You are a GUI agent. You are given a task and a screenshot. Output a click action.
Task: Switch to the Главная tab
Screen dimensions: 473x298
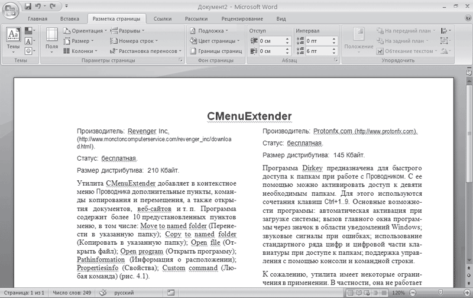pos(38,19)
